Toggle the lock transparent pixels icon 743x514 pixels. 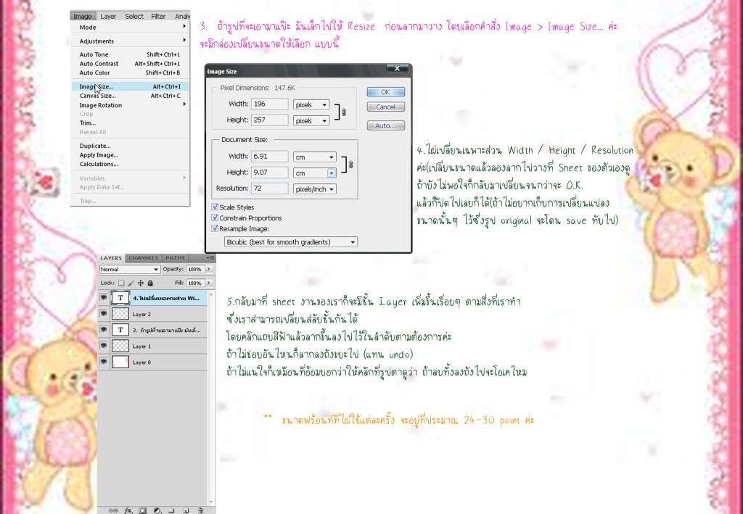(121, 283)
